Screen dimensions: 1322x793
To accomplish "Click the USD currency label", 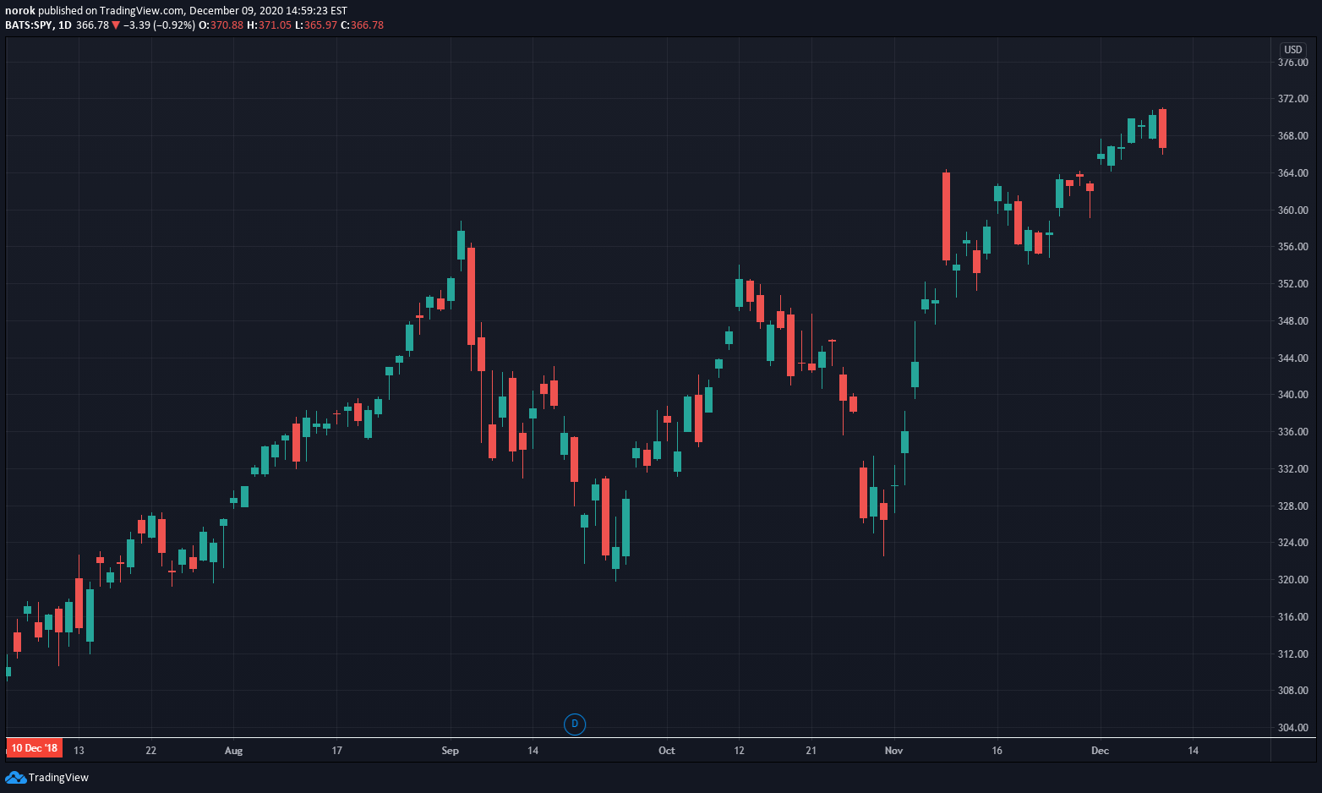I will click(1293, 50).
